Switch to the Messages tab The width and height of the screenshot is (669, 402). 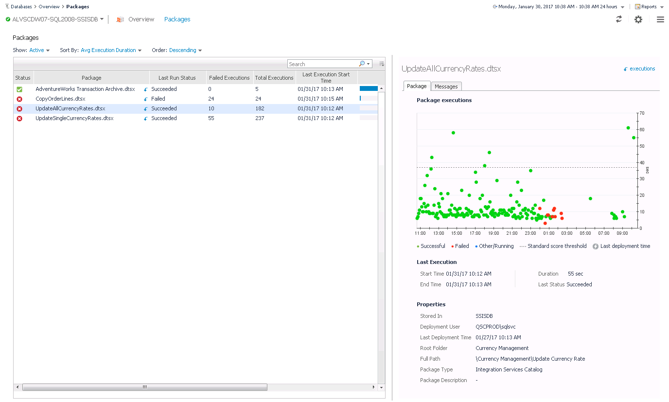[x=446, y=87]
